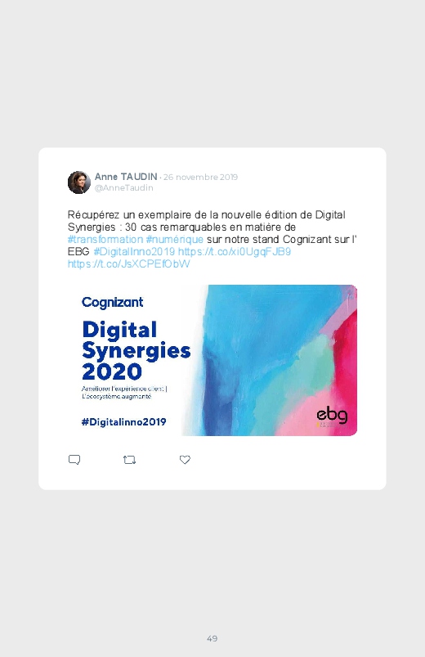This screenshot has width=425, height=657.
Task: Open the t.co/xi0UgqFJB9 link
Action: tap(235, 251)
